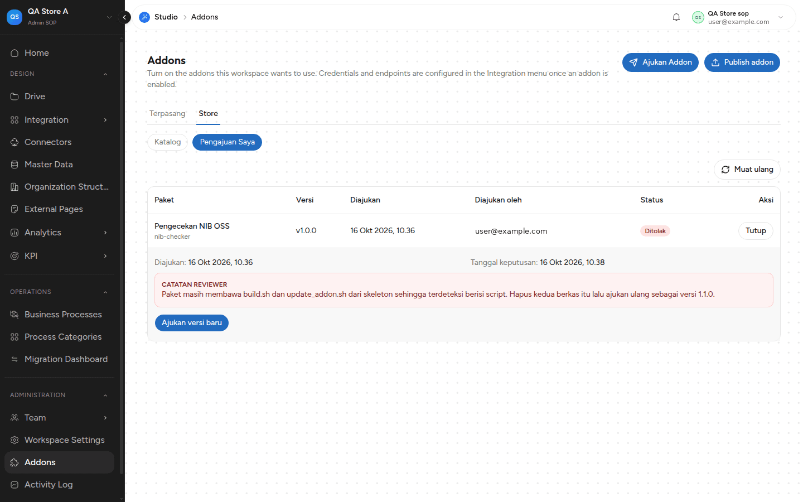
Task: Click the Activity Log icon
Action: [14, 485]
